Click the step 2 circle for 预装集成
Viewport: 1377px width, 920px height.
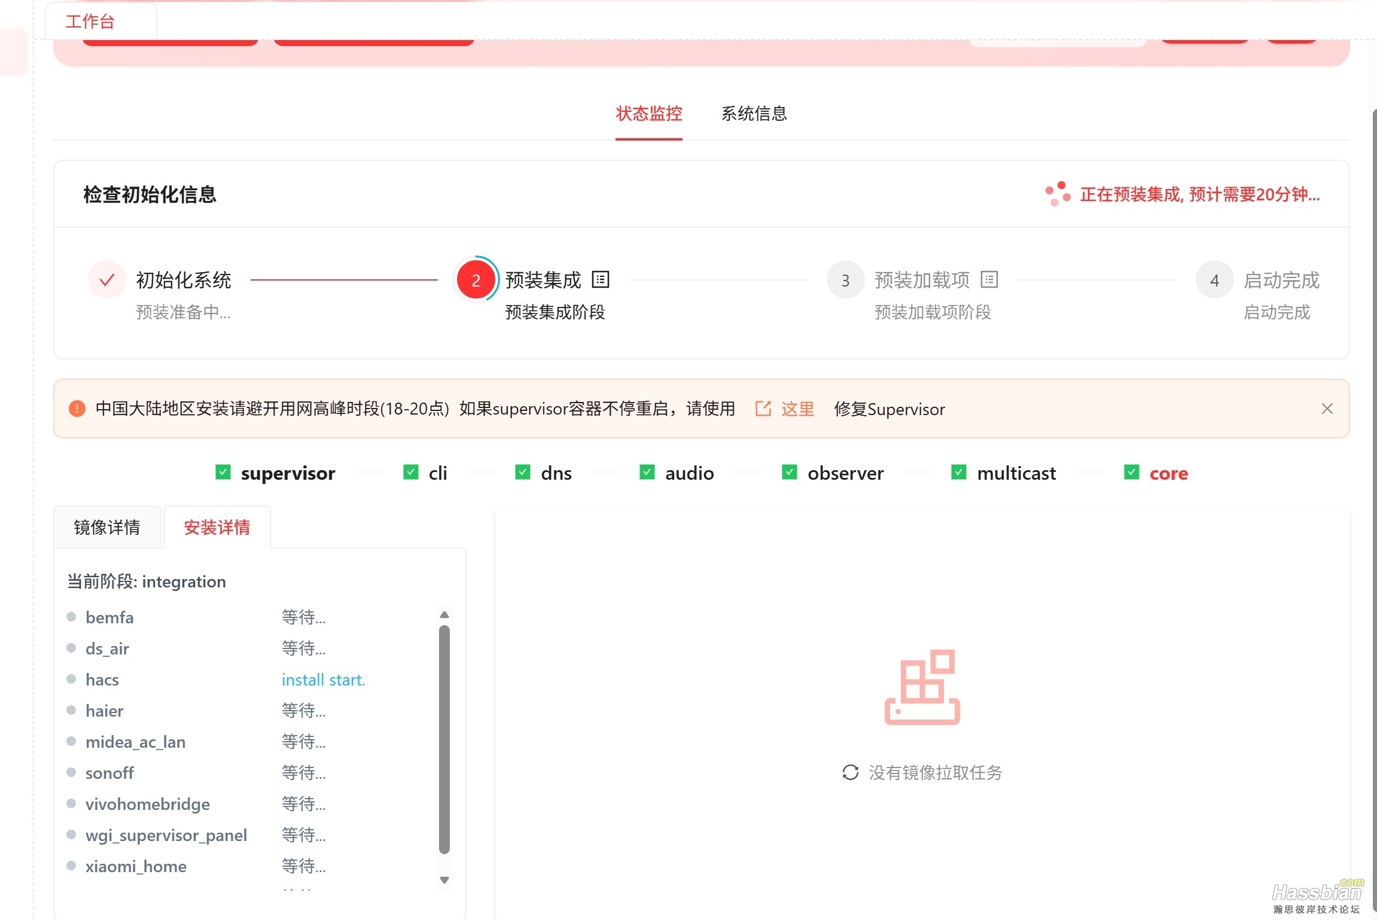coord(476,279)
